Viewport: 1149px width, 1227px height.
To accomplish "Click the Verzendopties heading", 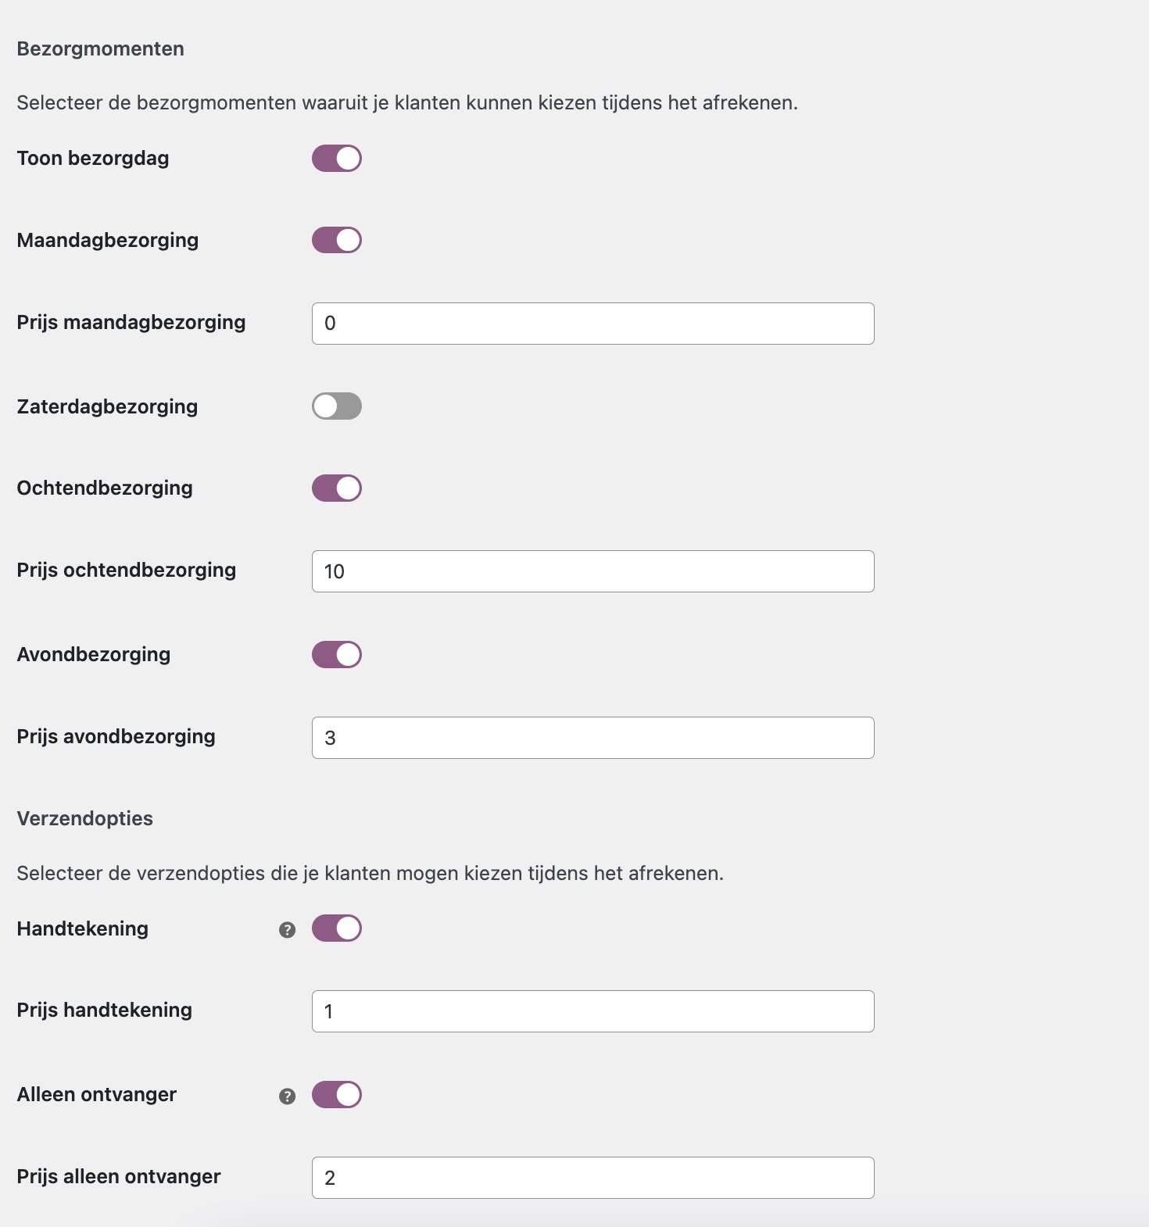I will click(85, 818).
